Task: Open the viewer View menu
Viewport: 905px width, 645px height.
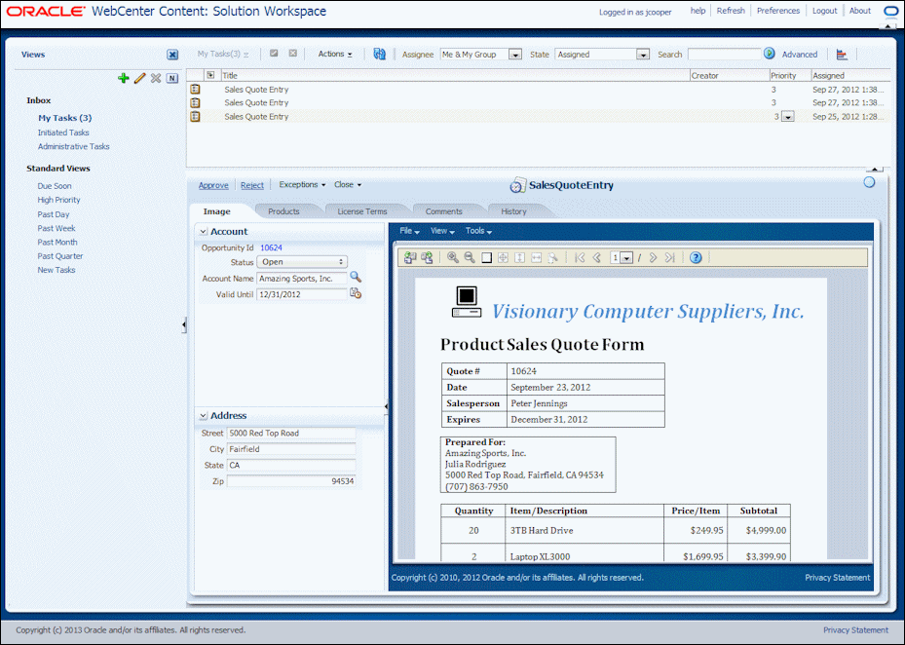Action: coord(442,231)
